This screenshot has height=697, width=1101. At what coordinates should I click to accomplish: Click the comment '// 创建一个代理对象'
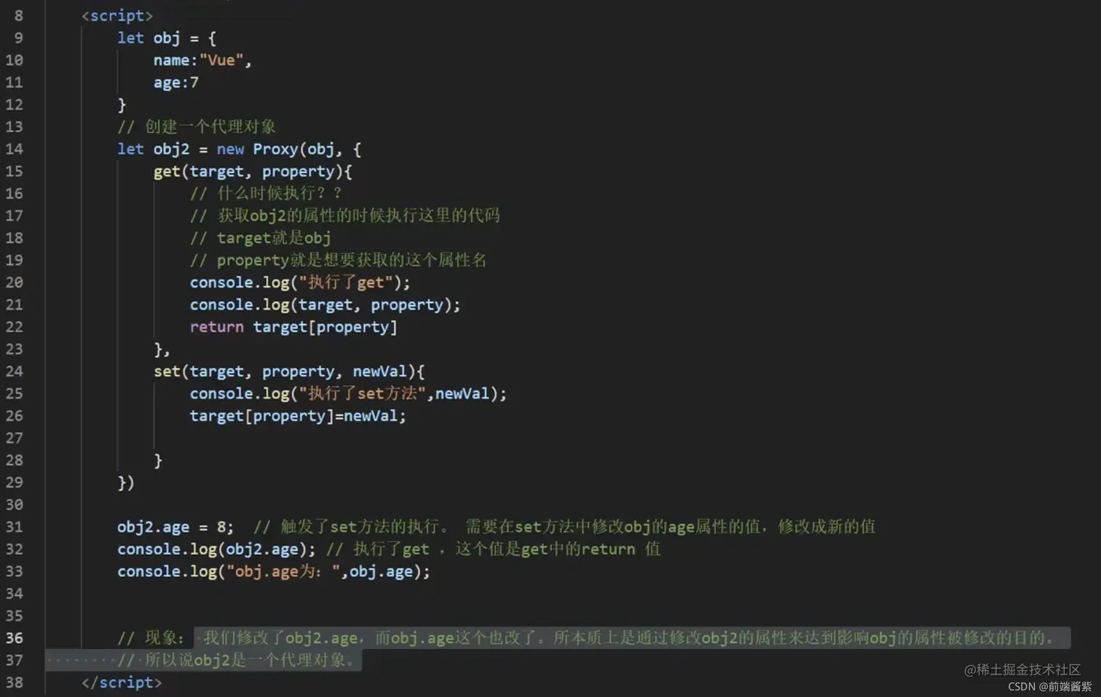coord(197,127)
